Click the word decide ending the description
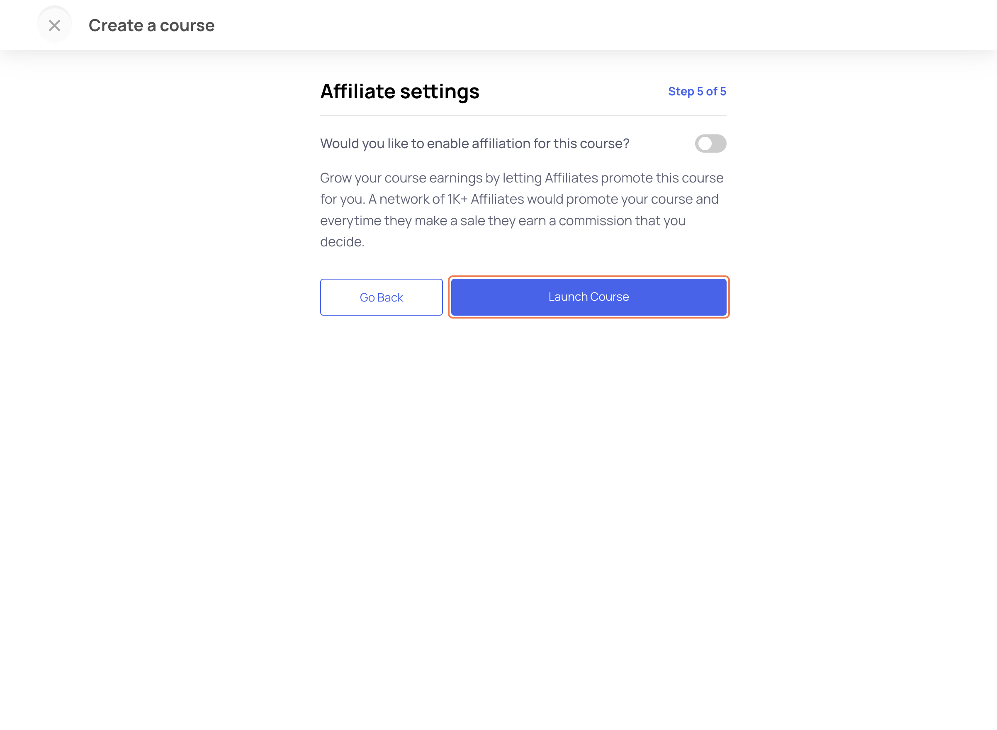This screenshot has width=997, height=730. point(341,242)
